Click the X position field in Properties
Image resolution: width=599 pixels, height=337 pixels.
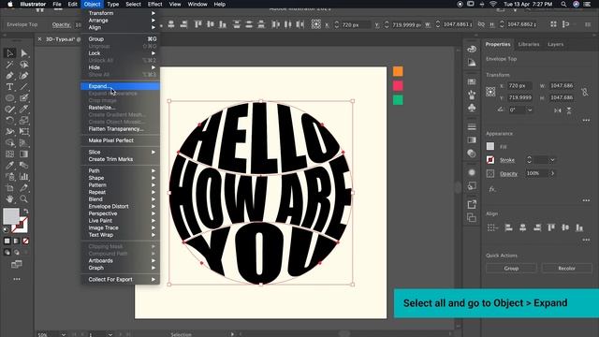coord(519,85)
